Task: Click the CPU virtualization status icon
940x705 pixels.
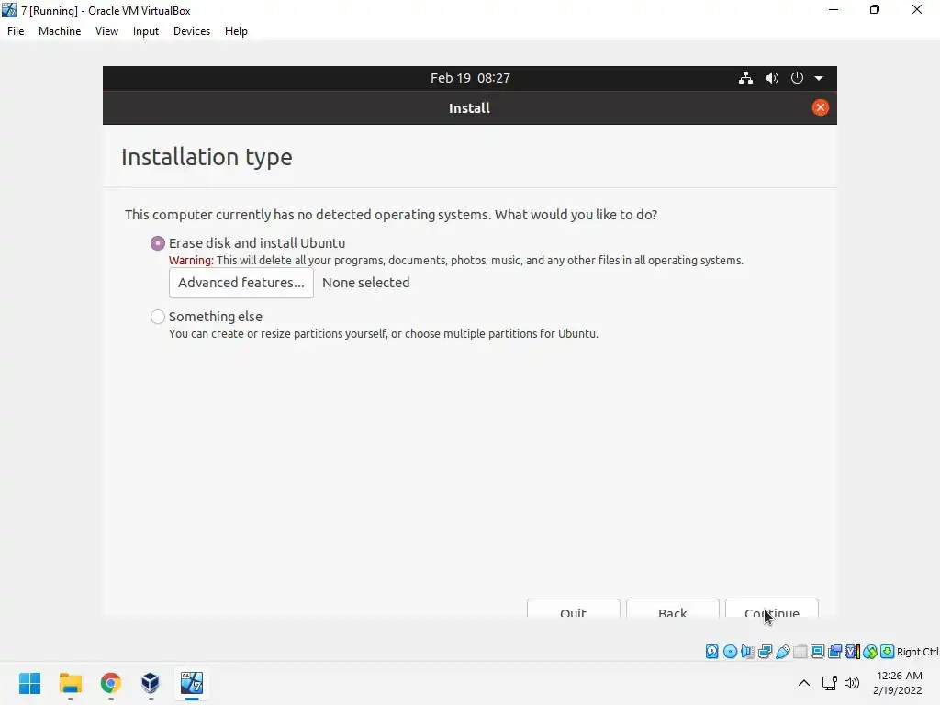Action: coord(853,652)
